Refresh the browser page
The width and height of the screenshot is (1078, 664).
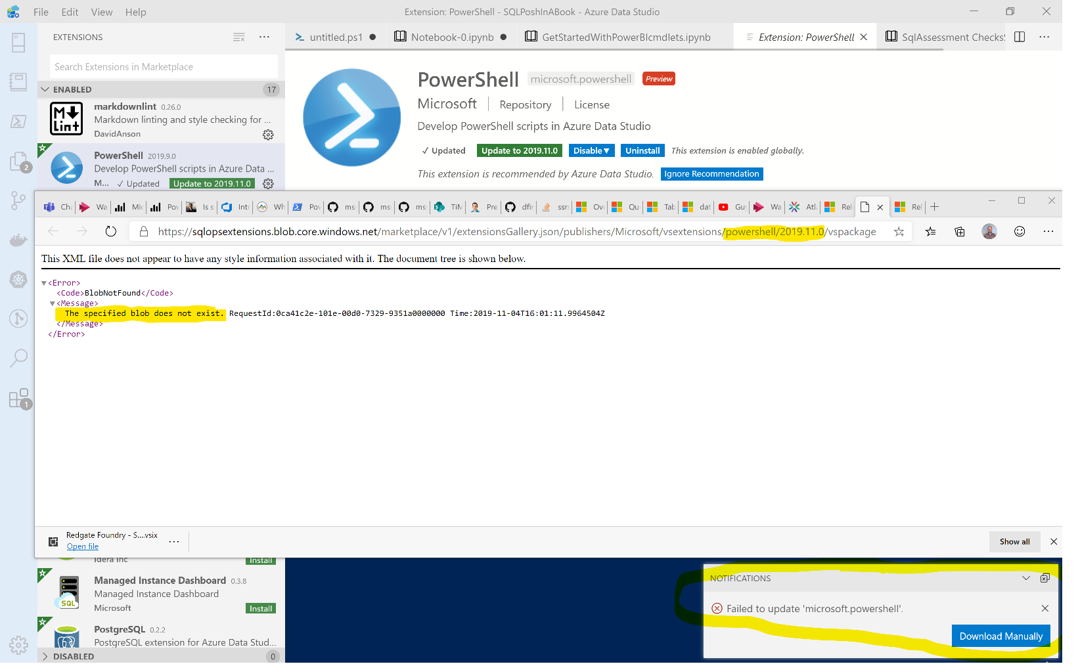[x=110, y=231]
